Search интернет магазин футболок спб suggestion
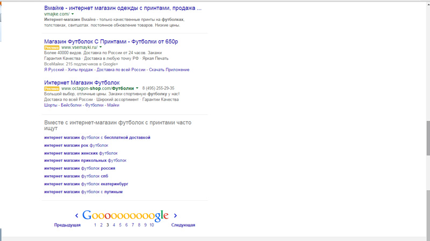430x241 pixels. (x=76, y=176)
